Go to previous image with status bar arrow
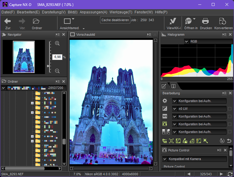Viewport: 234px width, 177px height. pyautogui.click(x=189, y=174)
